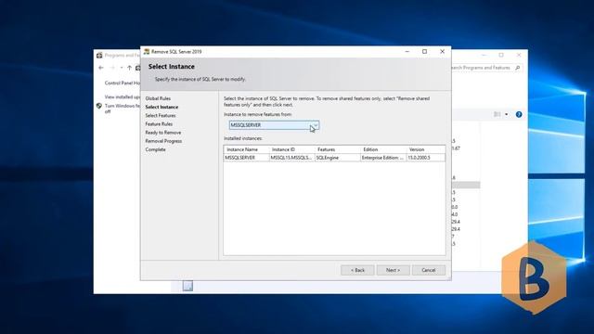Click the Programs and Features window icon
Screen dimensions: 594x334
[99, 56]
